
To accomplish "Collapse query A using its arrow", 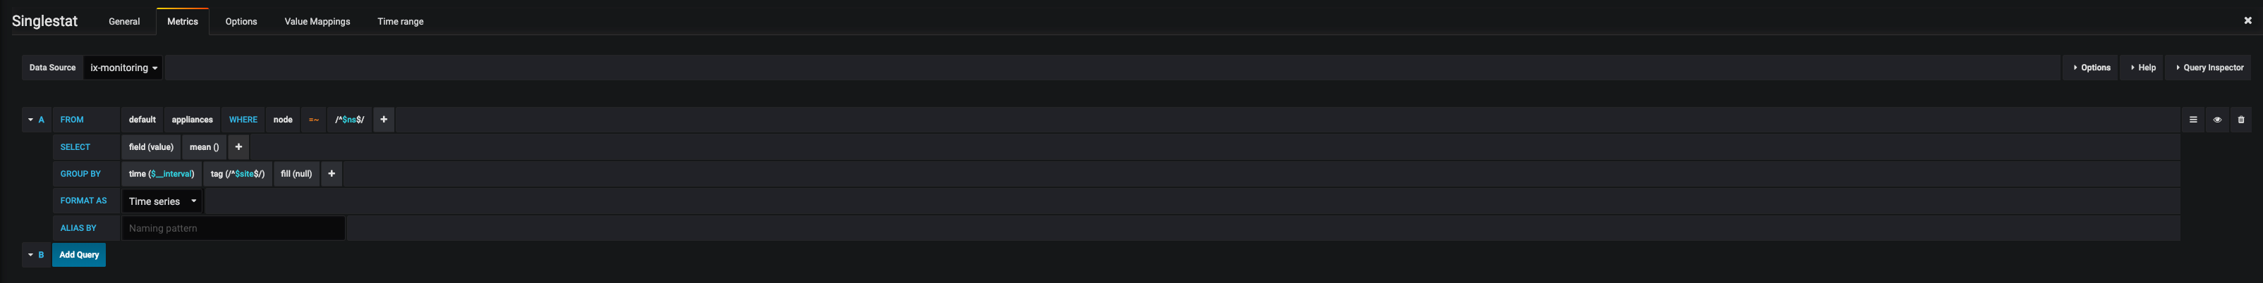I will coord(31,119).
